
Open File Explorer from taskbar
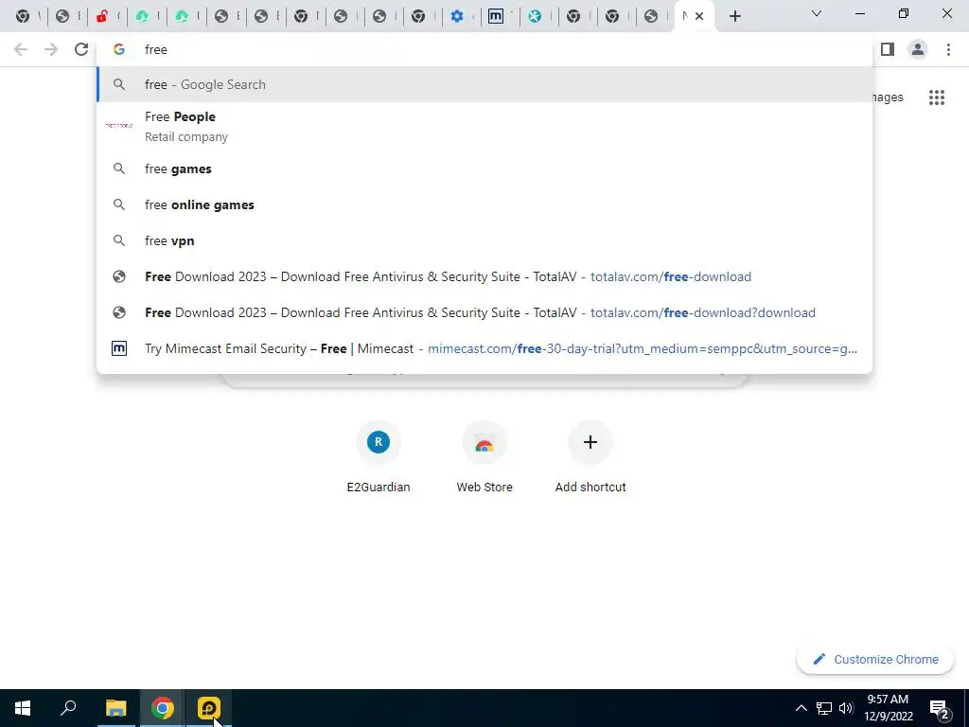(115, 708)
